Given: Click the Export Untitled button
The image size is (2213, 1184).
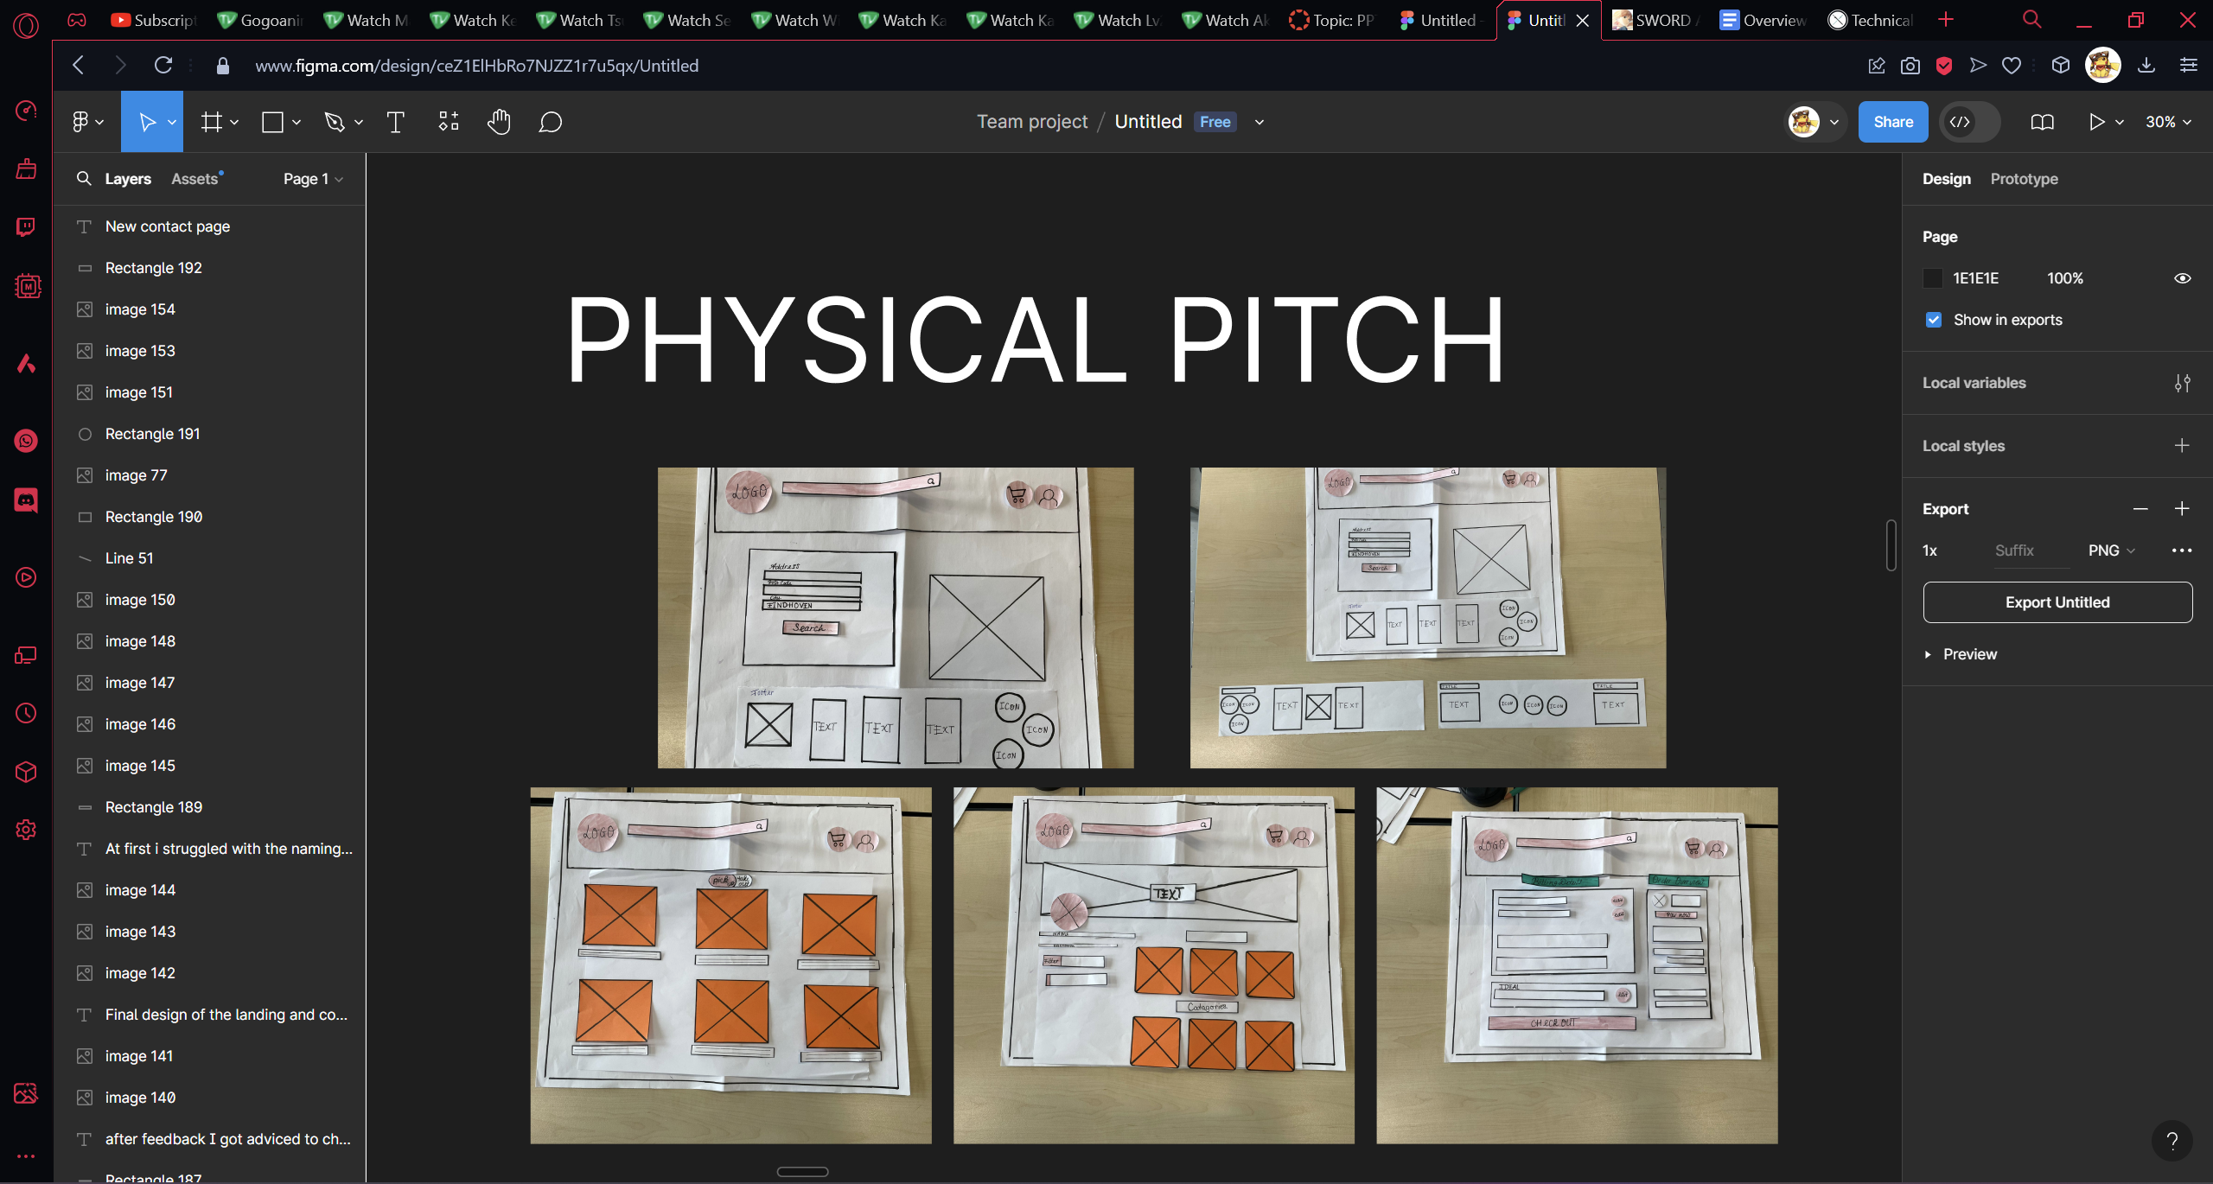Looking at the screenshot, I should [x=2057, y=602].
